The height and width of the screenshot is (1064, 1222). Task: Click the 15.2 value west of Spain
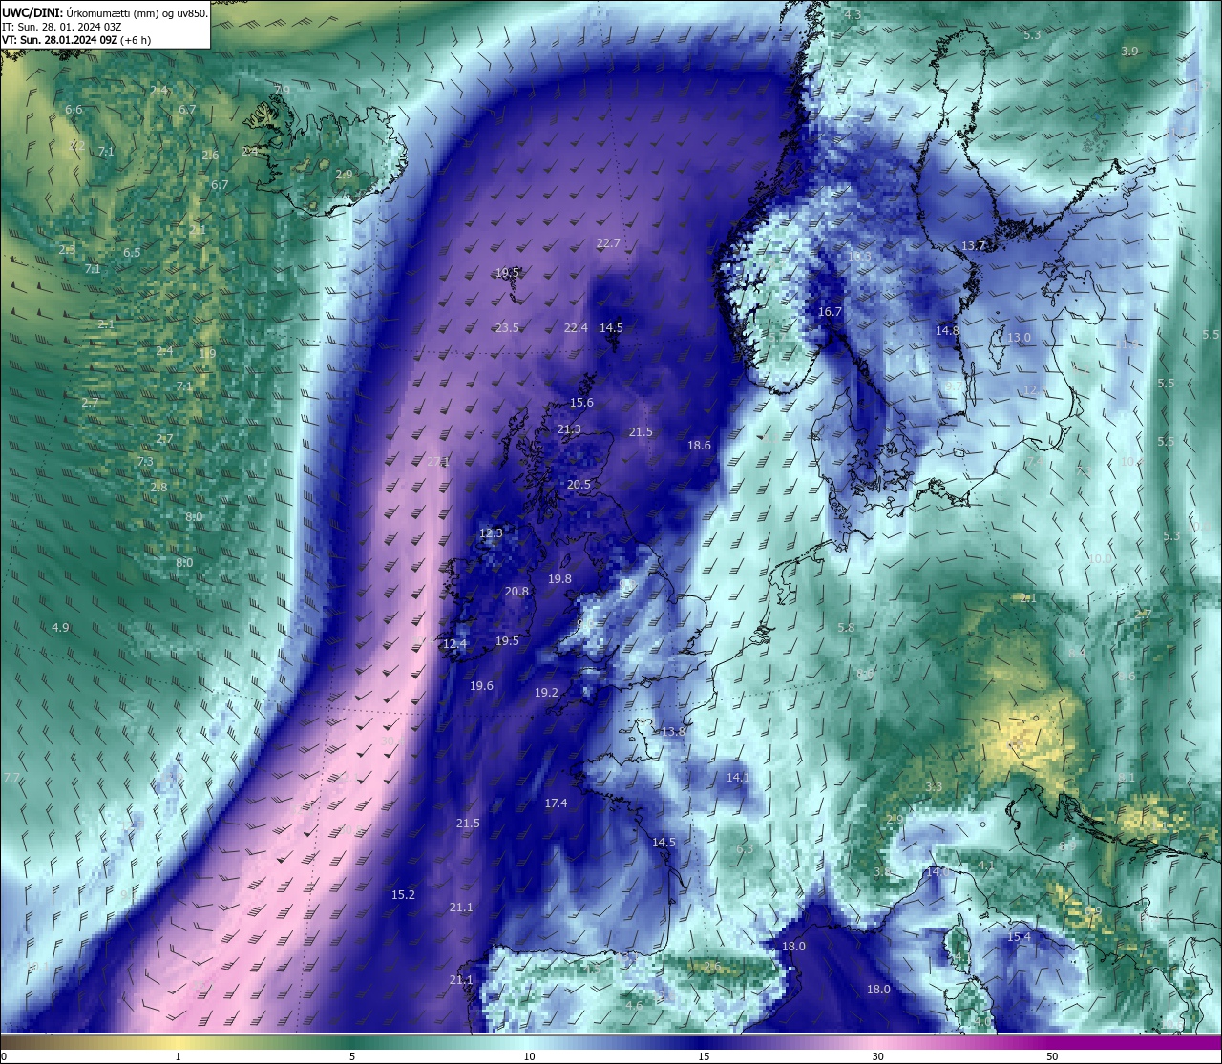403,895
